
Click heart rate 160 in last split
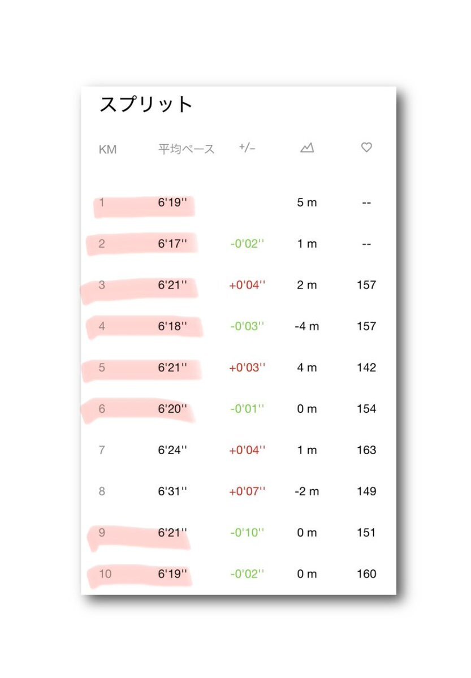pyautogui.click(x=366, y=574)
